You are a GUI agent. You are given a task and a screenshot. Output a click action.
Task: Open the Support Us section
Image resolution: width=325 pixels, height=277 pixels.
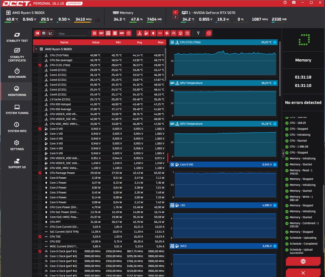pyautogui.click(x=17, y=164)
